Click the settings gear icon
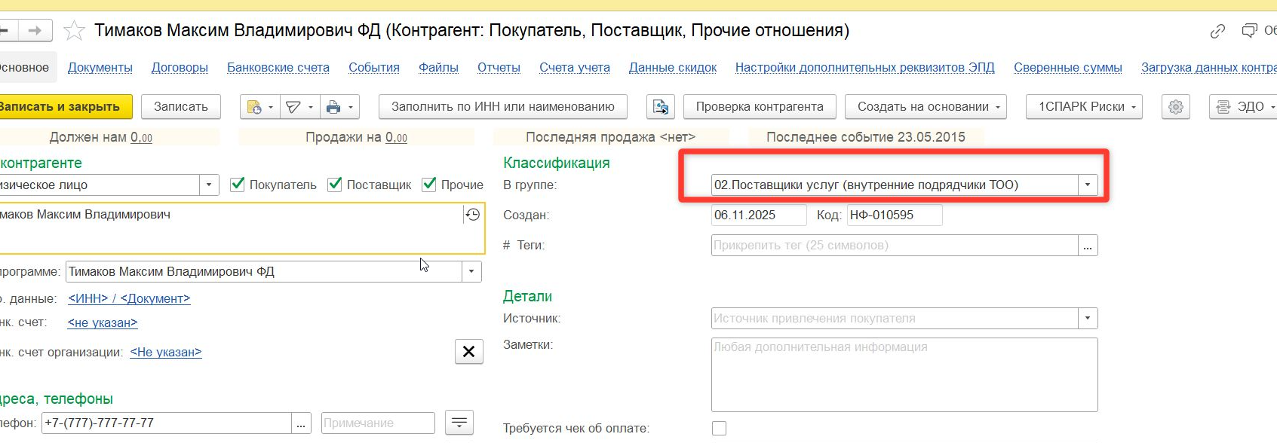The image size is (1277, 443). (1175, 107)
